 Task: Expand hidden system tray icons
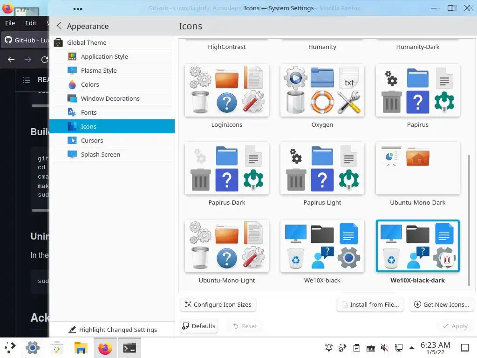pyautogui.click(x=412, y=348)
